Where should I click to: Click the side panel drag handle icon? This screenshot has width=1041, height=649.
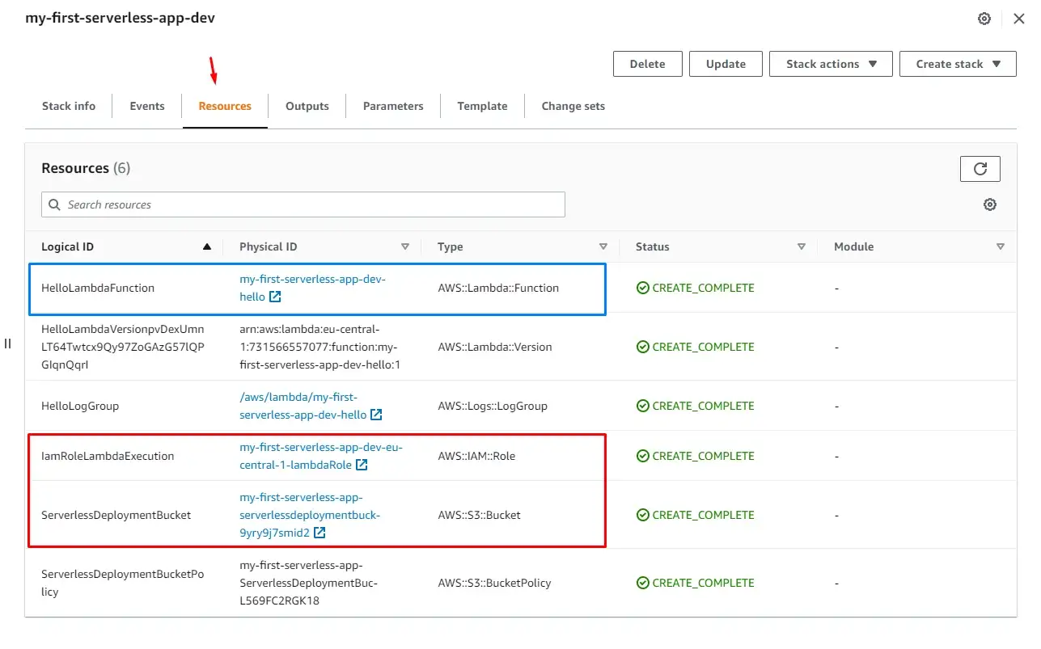point(8,343)
